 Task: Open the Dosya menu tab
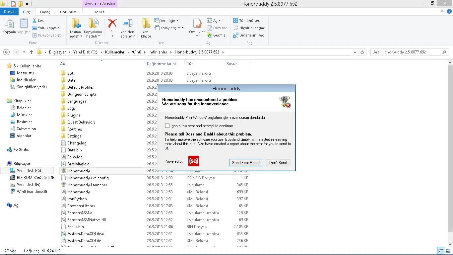click(9, 12)
